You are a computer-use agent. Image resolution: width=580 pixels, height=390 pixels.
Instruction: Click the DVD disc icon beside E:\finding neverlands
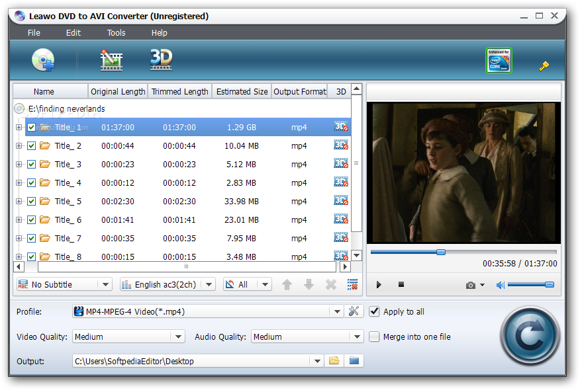[19, 108]
